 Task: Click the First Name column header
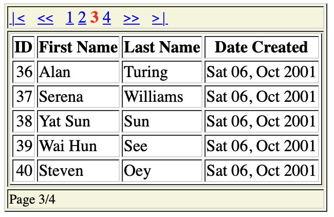78,47
